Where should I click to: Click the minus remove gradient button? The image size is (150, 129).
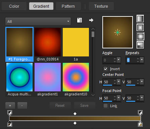22,105
